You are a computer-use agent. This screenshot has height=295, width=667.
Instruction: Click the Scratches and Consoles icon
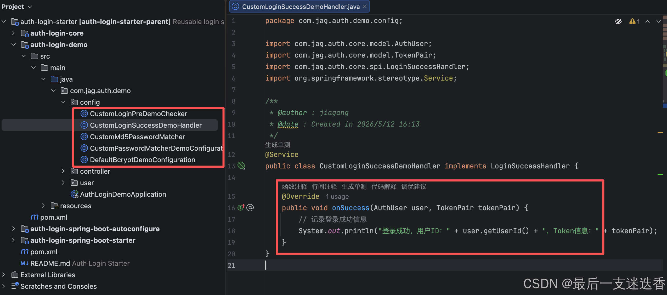(15, 286)
